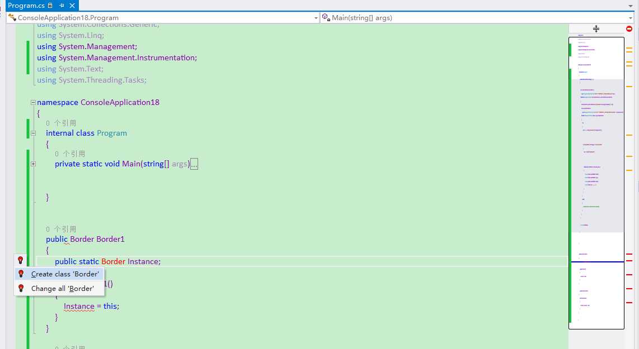Jump to the top orange warning marker in scrollbar
This screenshot has width=639, height=349.
click(629, 48)
